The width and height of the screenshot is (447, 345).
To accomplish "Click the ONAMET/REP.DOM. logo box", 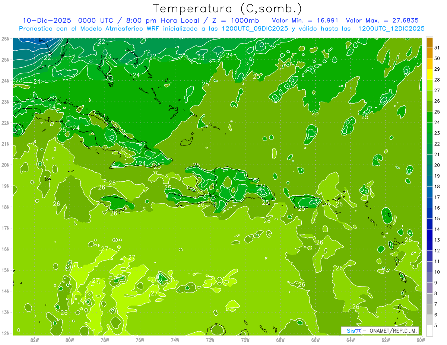I will (x=380, y=330).
